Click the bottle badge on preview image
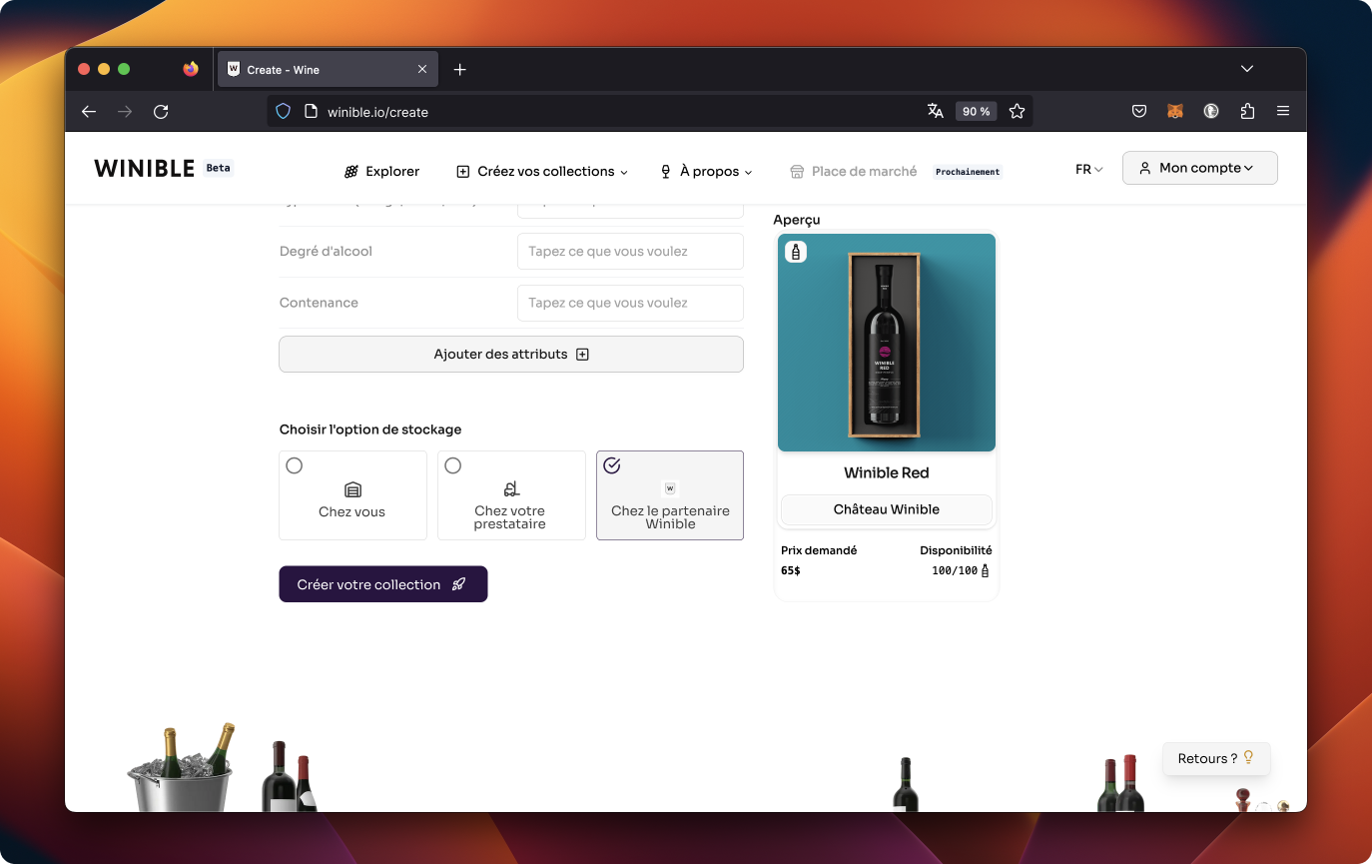 coord(796,252)
